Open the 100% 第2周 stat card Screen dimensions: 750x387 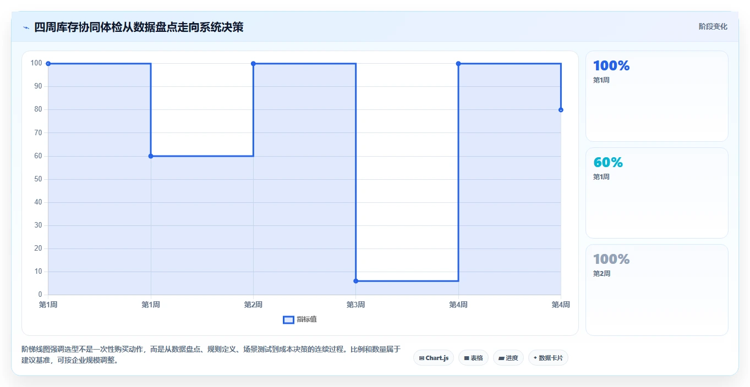(657, 290)
